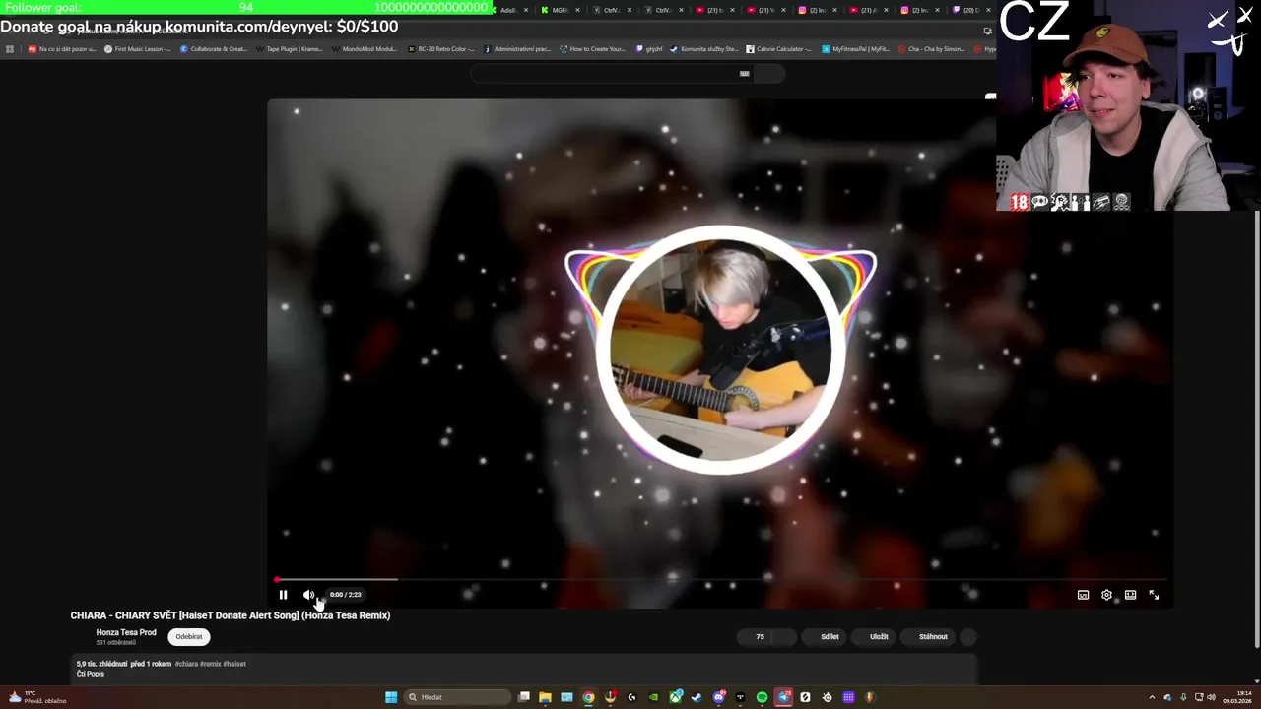Enter fullscreen on the video player

[x=1154, y=595]
